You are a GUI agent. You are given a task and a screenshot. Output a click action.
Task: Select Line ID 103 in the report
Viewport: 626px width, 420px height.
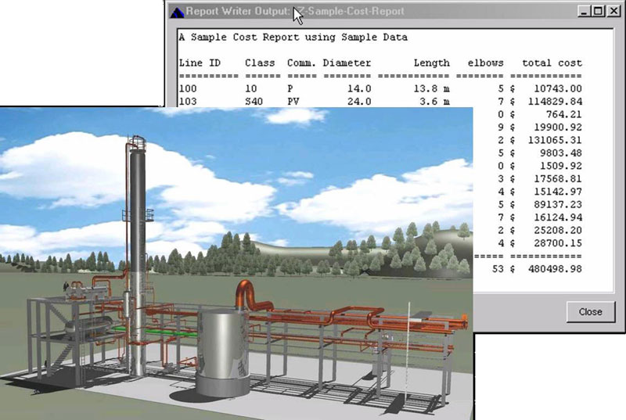click(x=188, y=102)
